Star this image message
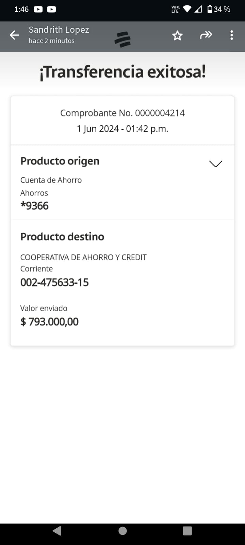This screenshot has height=545, width=245. click(177, 35)
